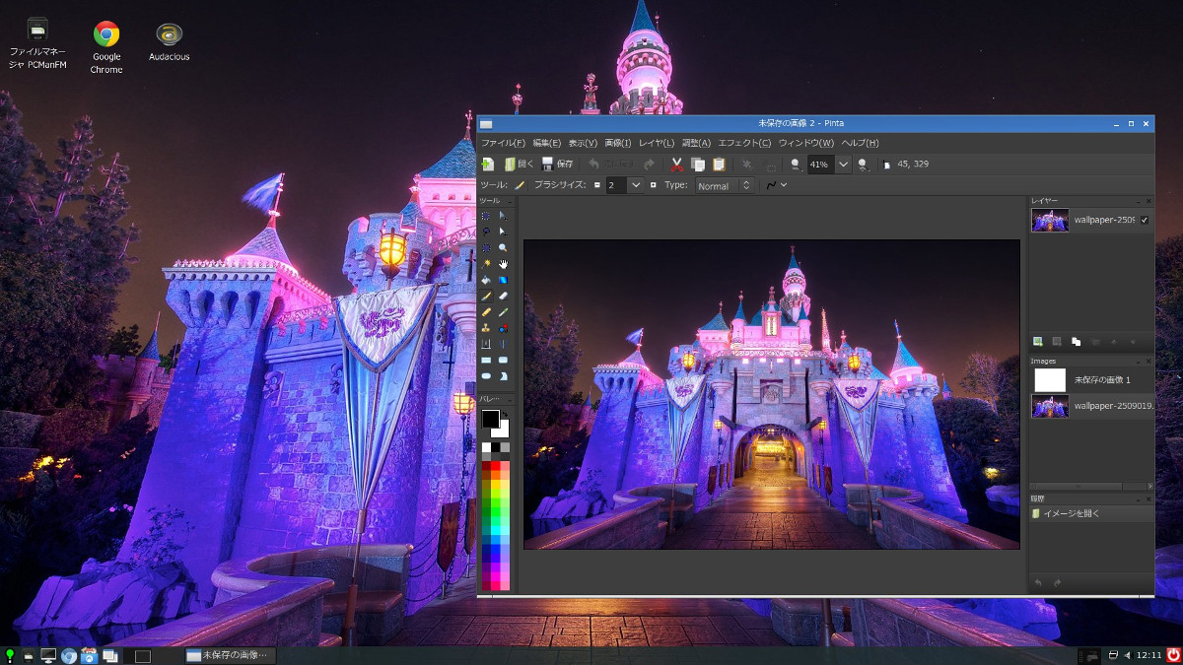Image resolution: width=1183 pixels, height=665 pixels.
Task: Increase brush size with plus button
Action: [x=653, y=185]
